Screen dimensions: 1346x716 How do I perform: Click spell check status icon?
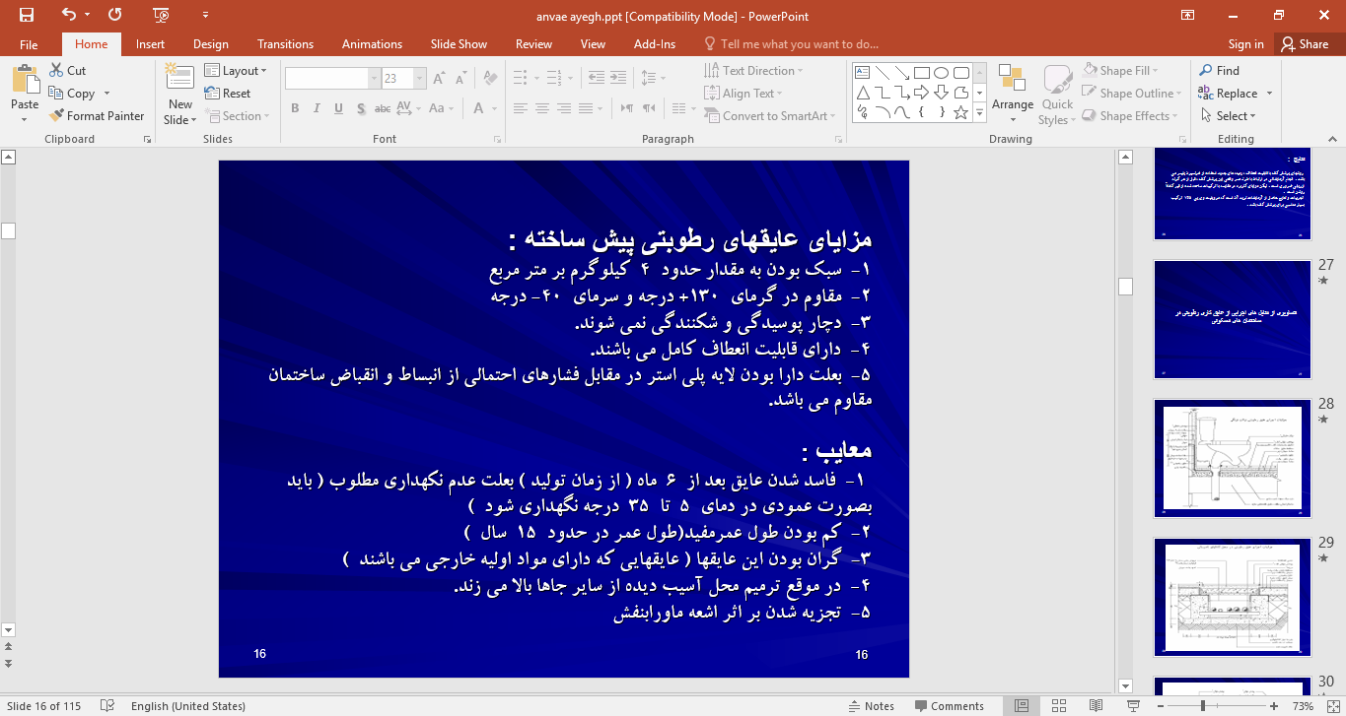[x=107, y=706]
